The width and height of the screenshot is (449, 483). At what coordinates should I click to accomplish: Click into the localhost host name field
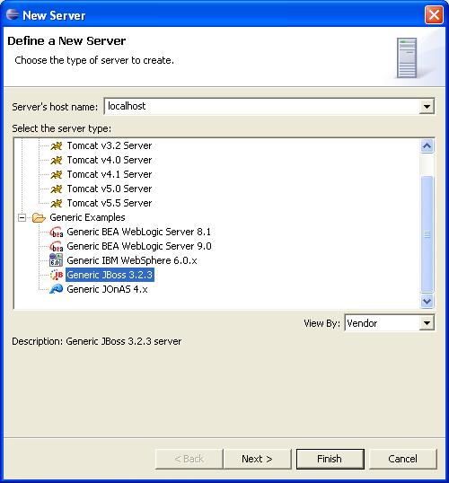point(262,107)
